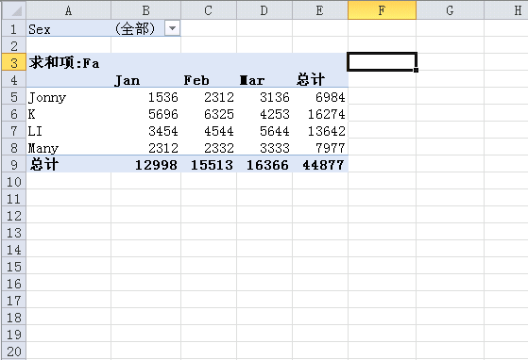Click the cell with value 3333
The width and height of the screenshot is (528, 360).
point(264,147)
